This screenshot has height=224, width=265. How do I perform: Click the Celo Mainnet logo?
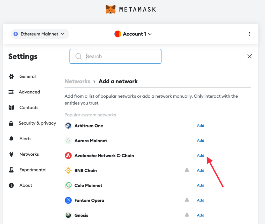[68, 185]
